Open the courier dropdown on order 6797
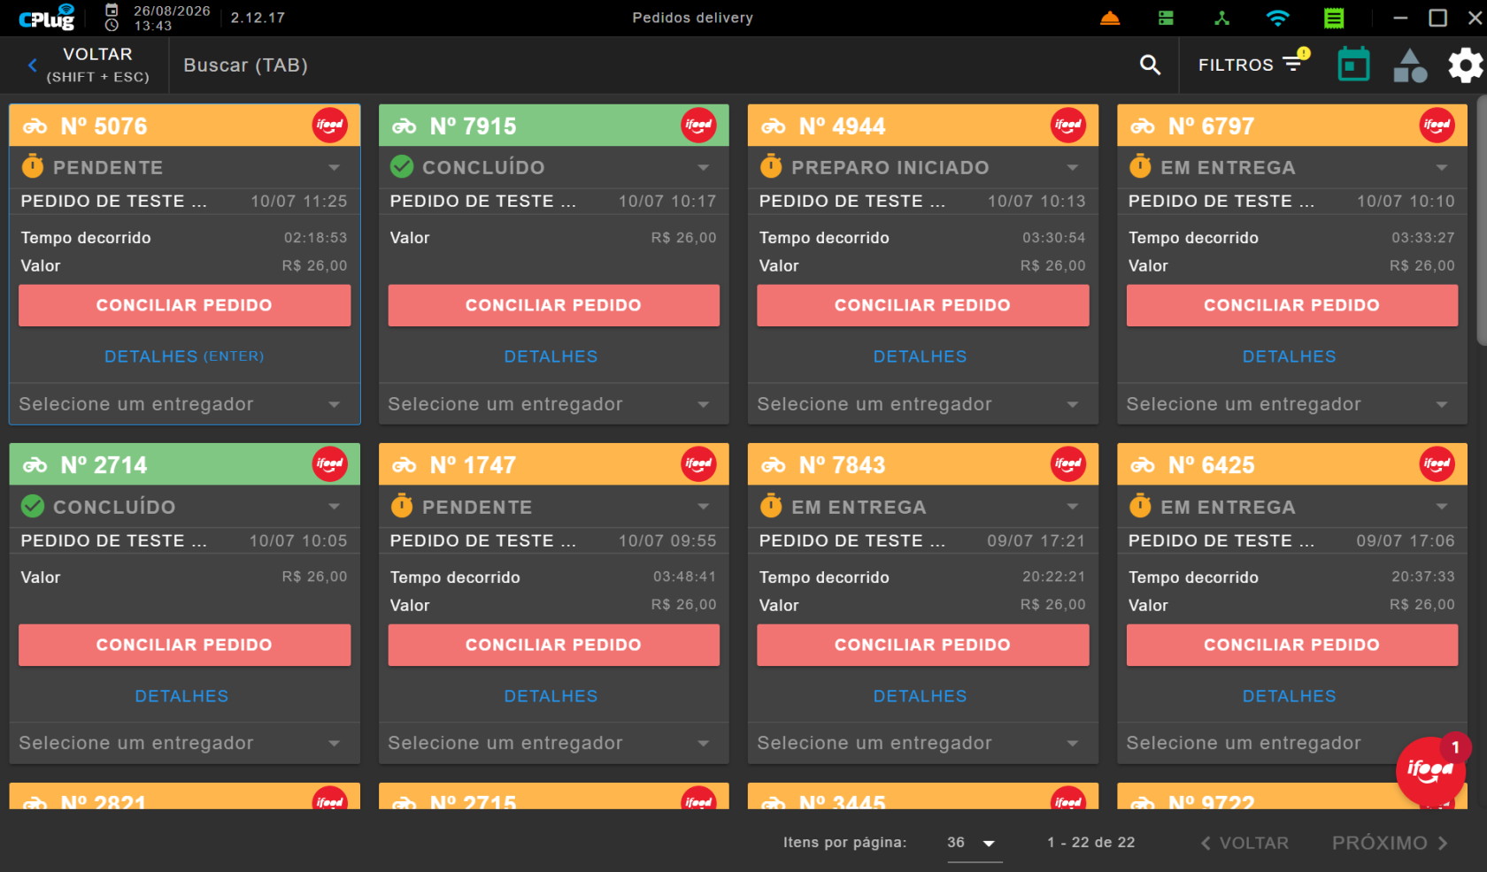The width and height of the screenshot is (1487, 872). [x=1291, y=404]
